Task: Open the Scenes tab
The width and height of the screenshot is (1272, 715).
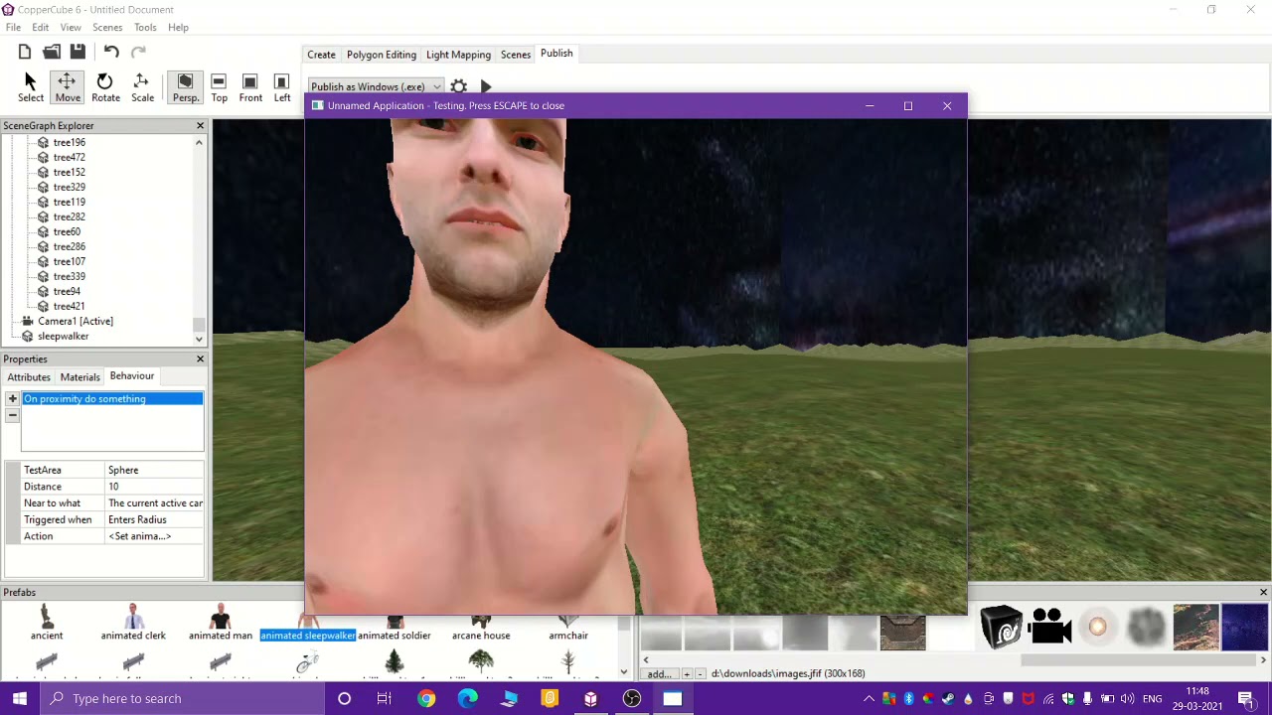Action: 515,55
